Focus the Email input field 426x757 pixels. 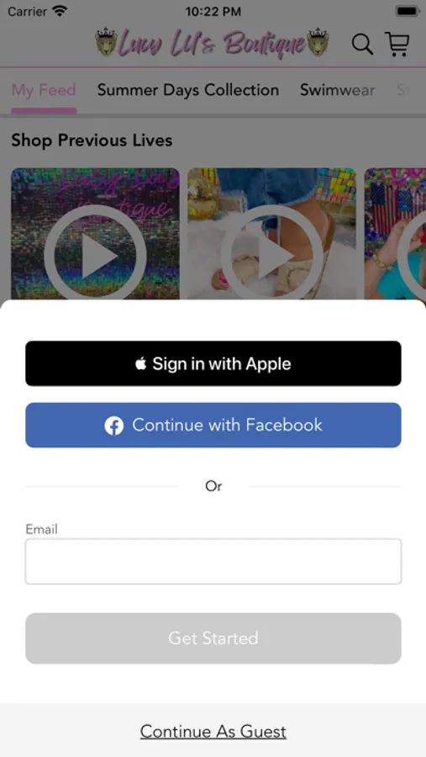(x=213, y=562)
